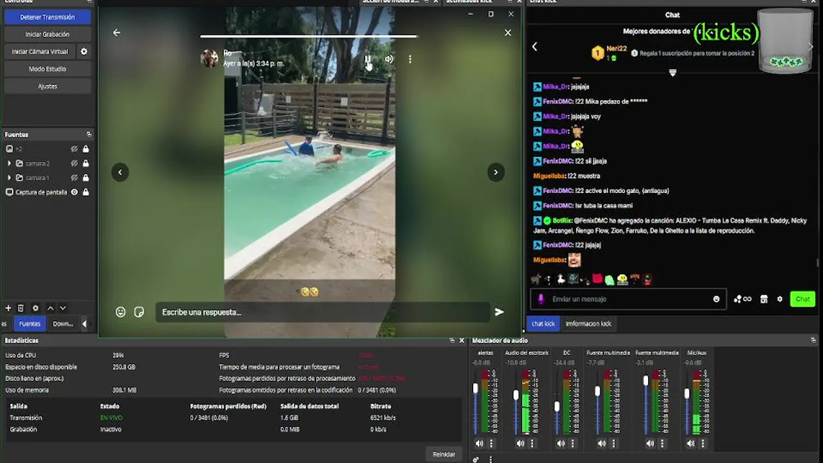
Task: Expand the camara 1 group
Action: pyautogui.click(x=9, y=177)
